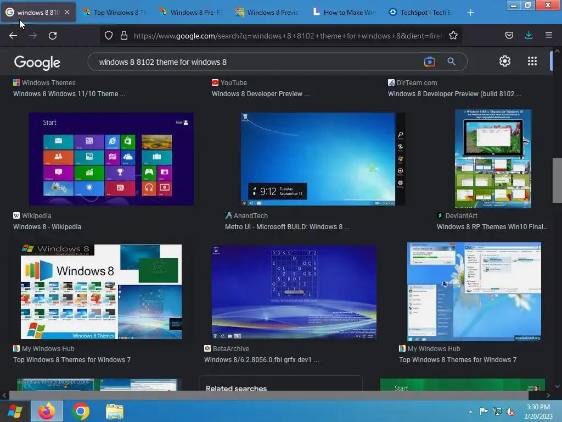Open BetaArchive Windows 8/6.2.8056.0 result
Screen dimensions: 562x422
tap(261, 359)
